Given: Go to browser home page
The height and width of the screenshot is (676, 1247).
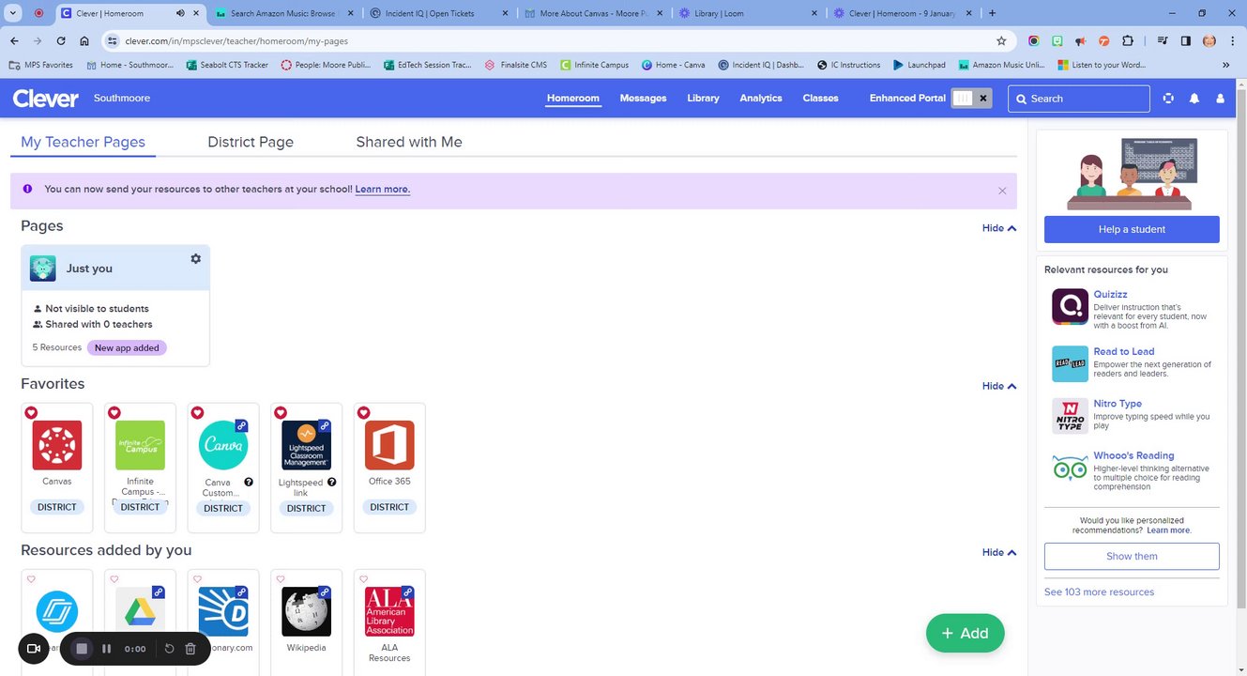Looking at the screenshot, I should coord(84,41).
